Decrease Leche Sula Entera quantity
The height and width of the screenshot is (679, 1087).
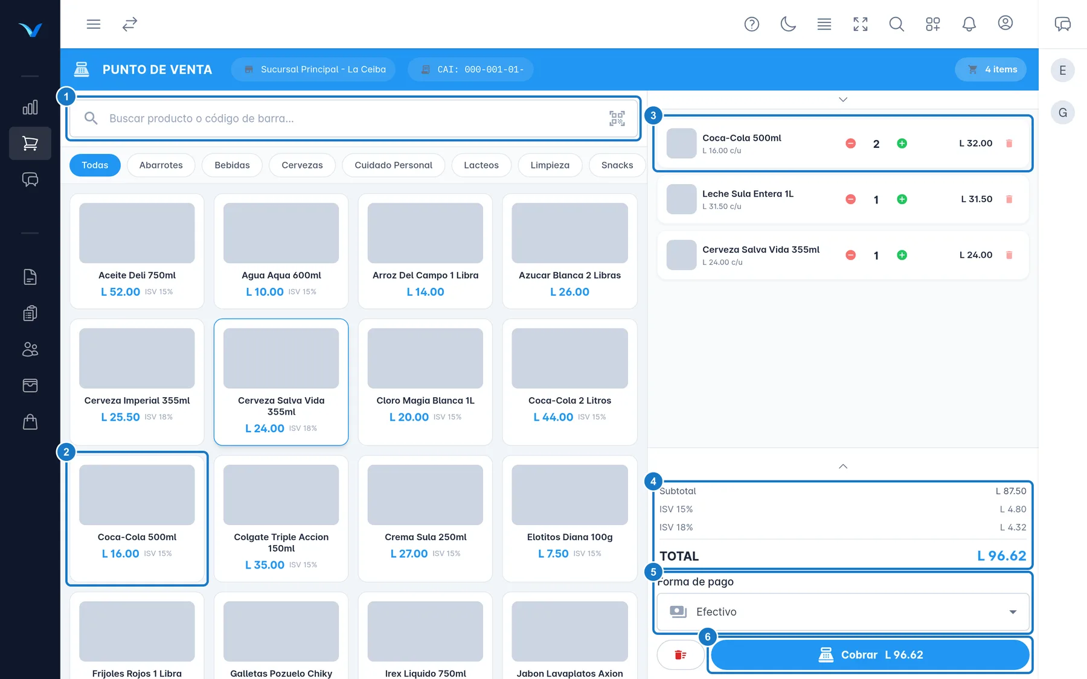click(850, 199)
